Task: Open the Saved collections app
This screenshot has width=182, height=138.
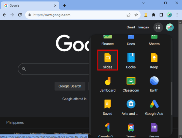Action: click(x=108, y=107)
